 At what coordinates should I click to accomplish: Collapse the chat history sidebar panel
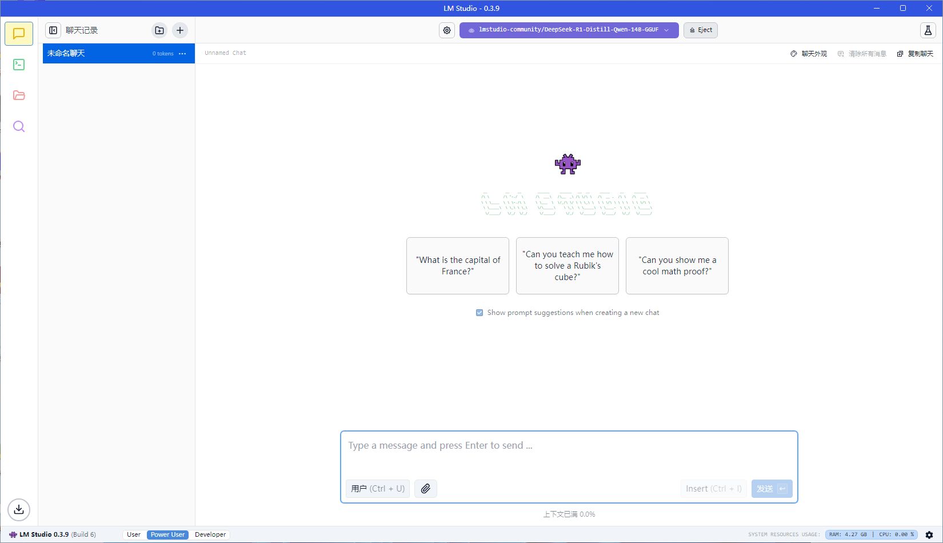53,30
